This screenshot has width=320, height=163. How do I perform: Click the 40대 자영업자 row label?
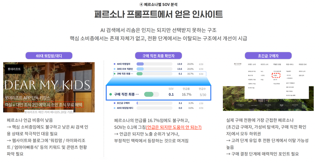pos(123,64)
